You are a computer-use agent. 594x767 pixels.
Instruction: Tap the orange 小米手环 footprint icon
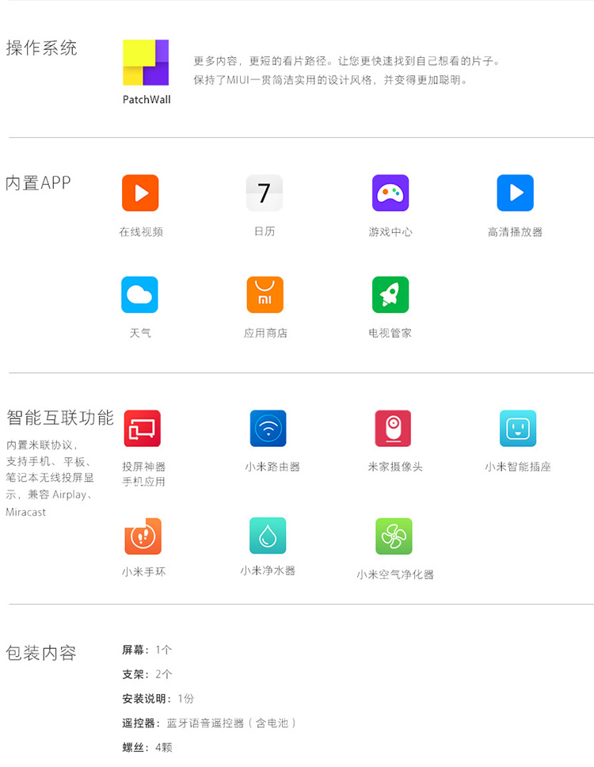pos(143,536)
